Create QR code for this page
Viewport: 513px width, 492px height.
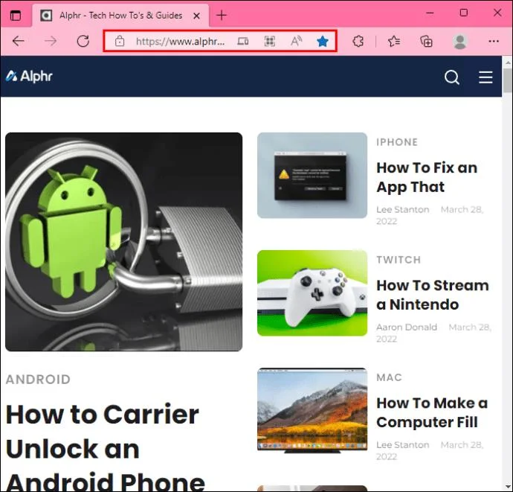pyautogui.click(x=270, y=41)
